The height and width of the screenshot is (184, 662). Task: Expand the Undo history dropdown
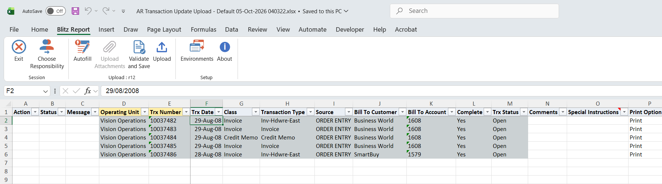coord(96,11)
